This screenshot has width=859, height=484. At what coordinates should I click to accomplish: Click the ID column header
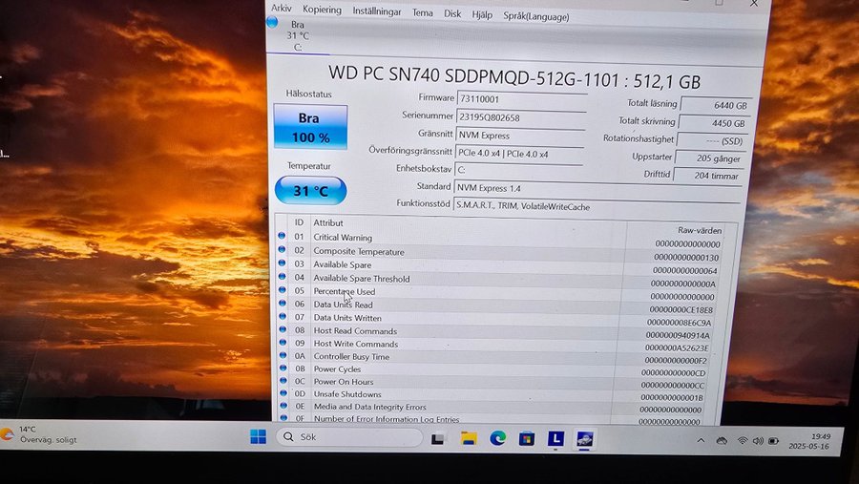[299, 222]
